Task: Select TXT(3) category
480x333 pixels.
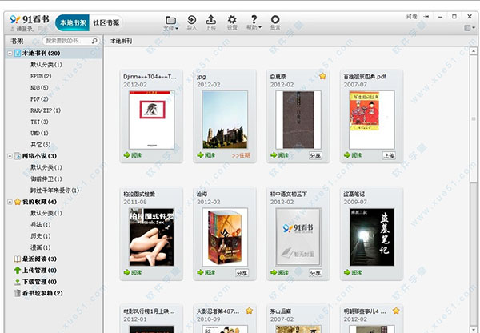Action: [x=39, y=122]
